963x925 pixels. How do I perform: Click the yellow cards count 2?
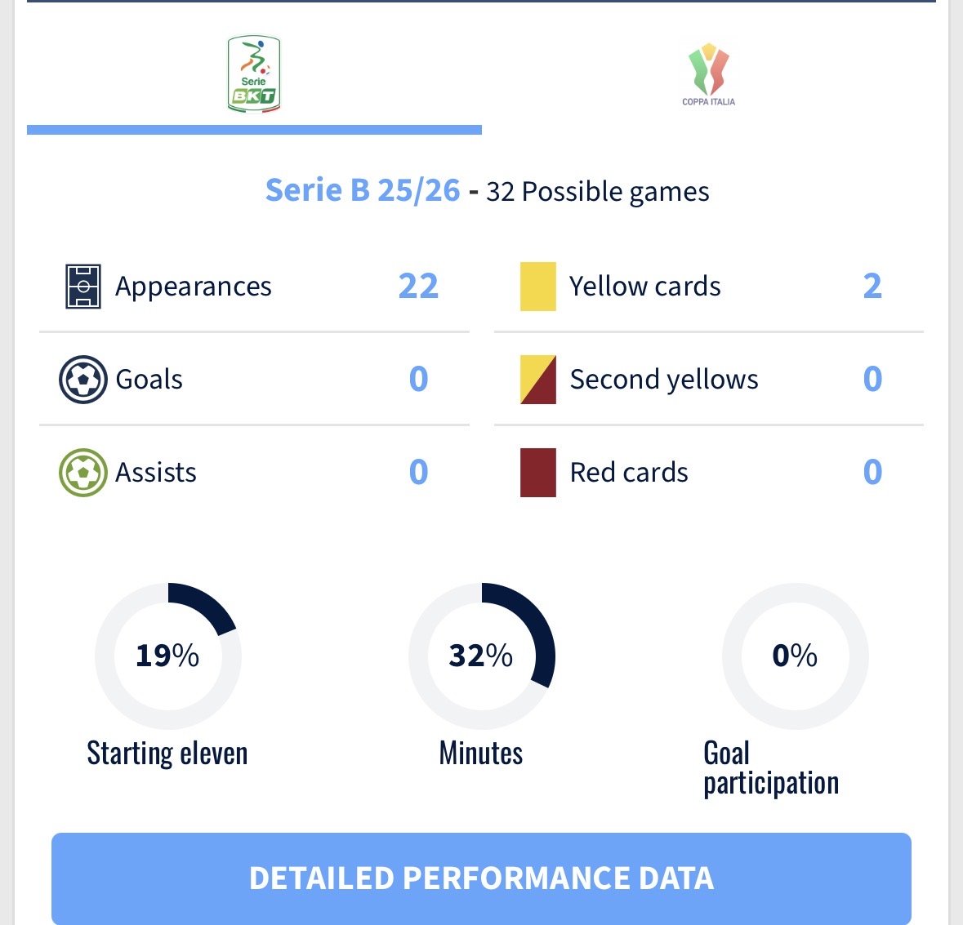tap(872, 287)
